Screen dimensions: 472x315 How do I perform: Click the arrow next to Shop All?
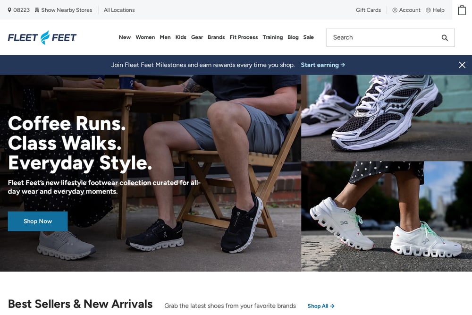[x=332, y=306]
